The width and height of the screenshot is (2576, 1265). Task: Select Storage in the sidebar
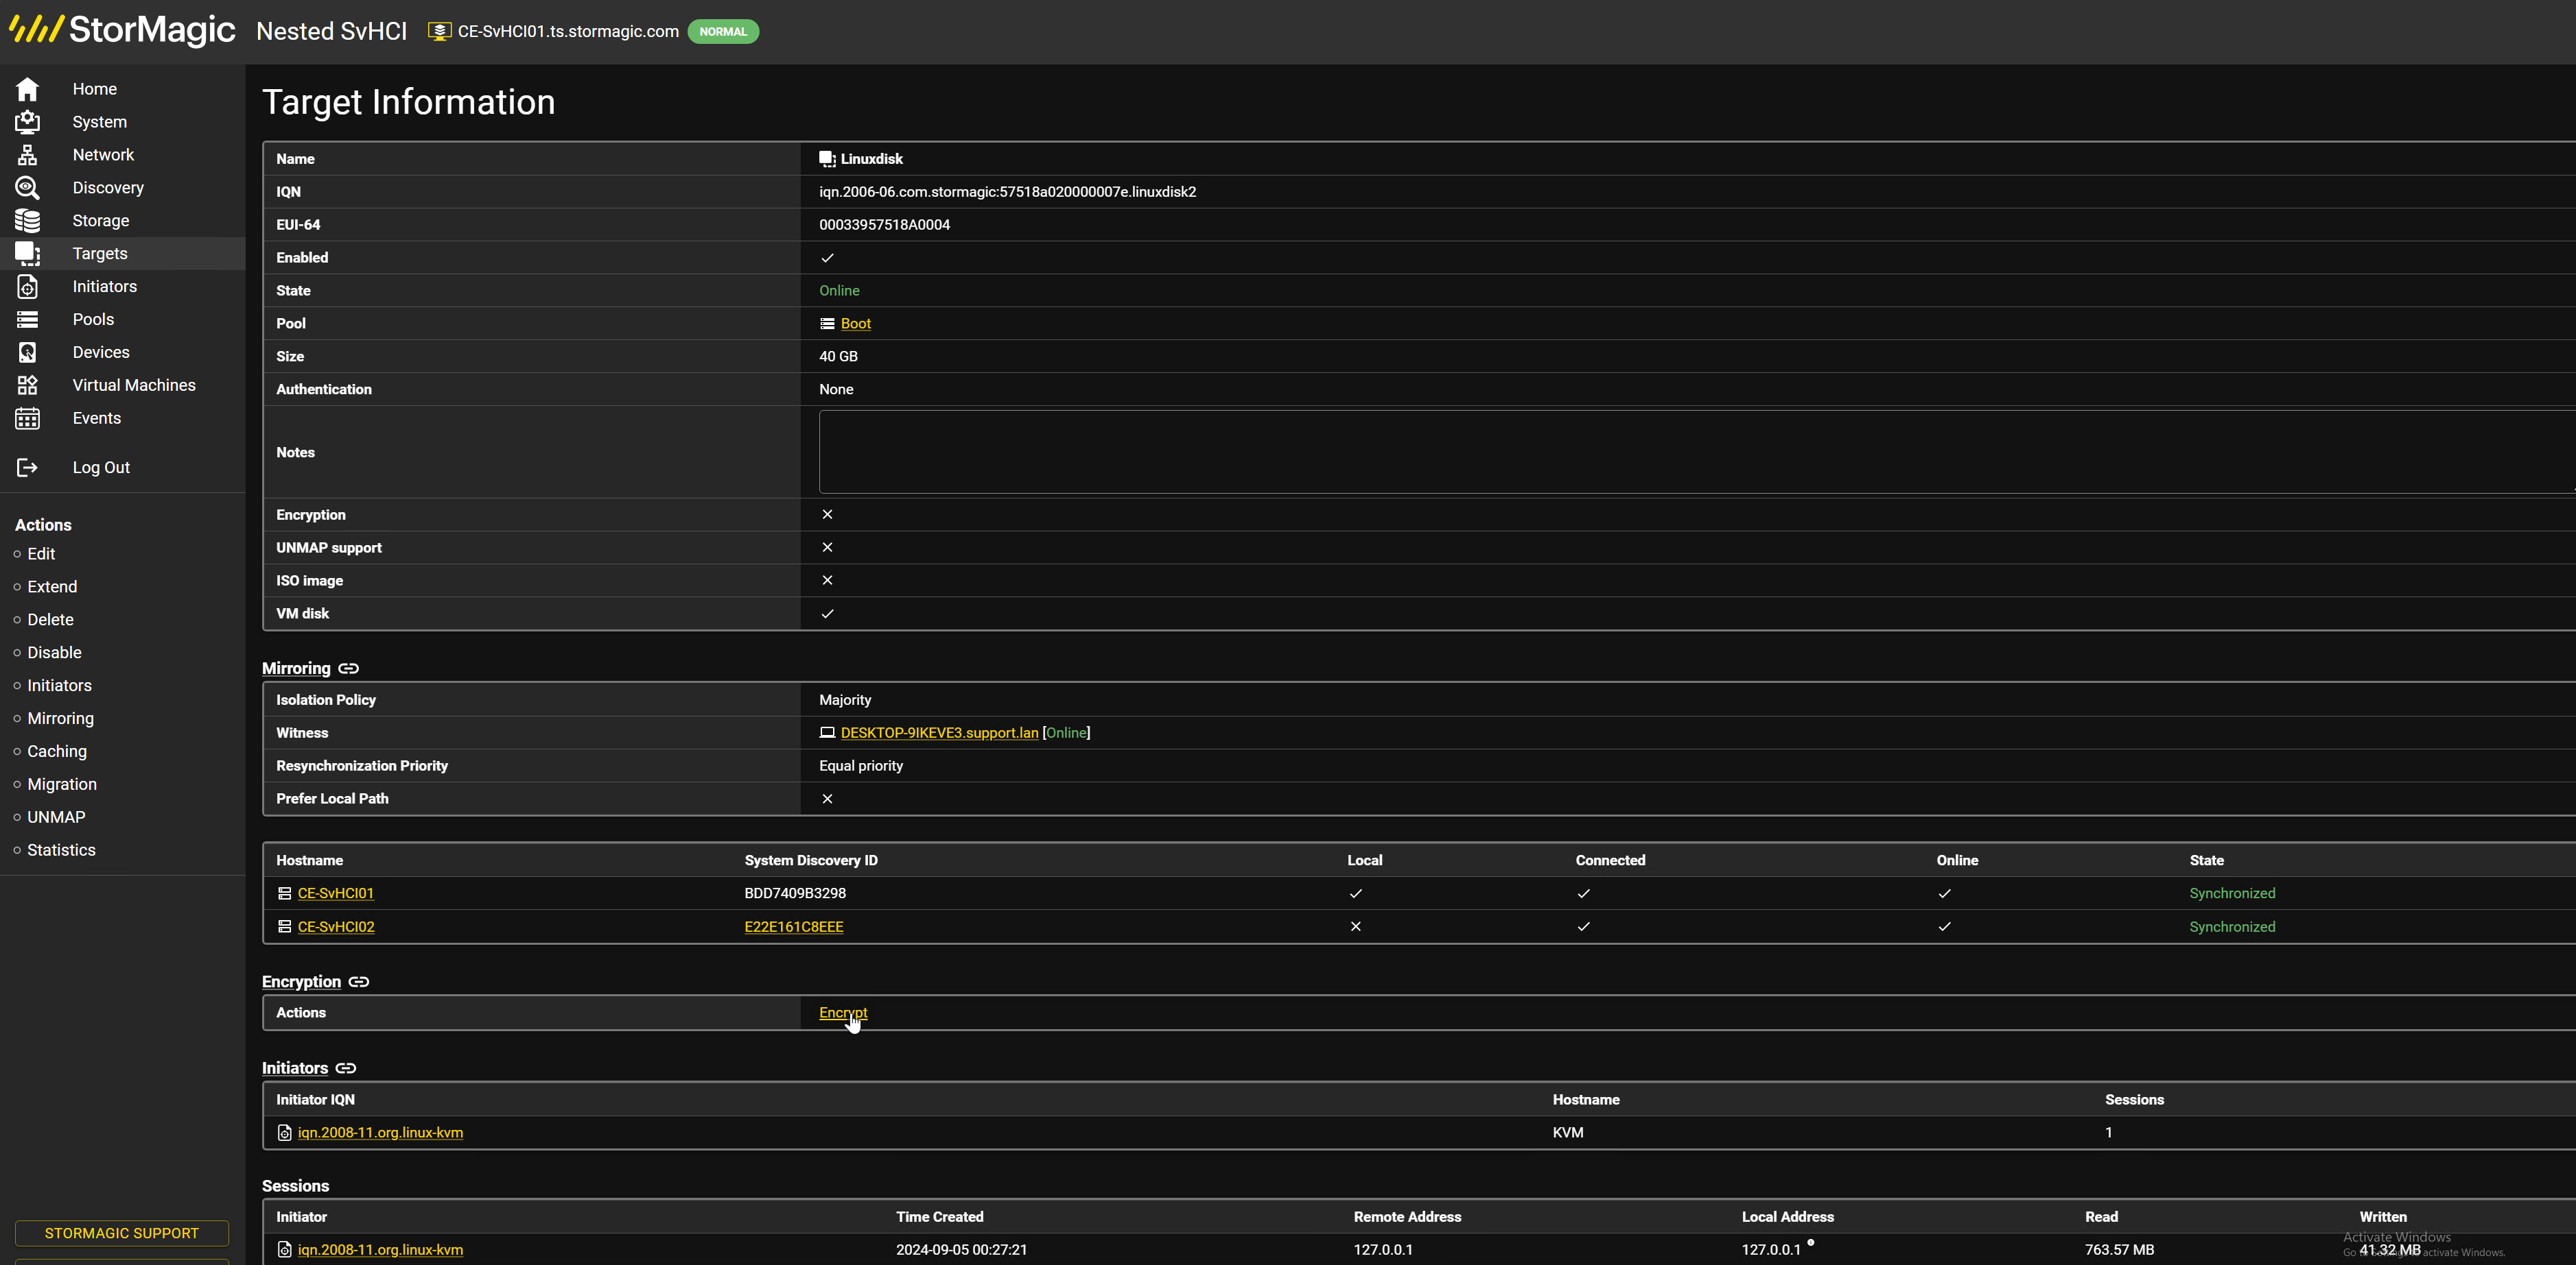coord(100,221)
